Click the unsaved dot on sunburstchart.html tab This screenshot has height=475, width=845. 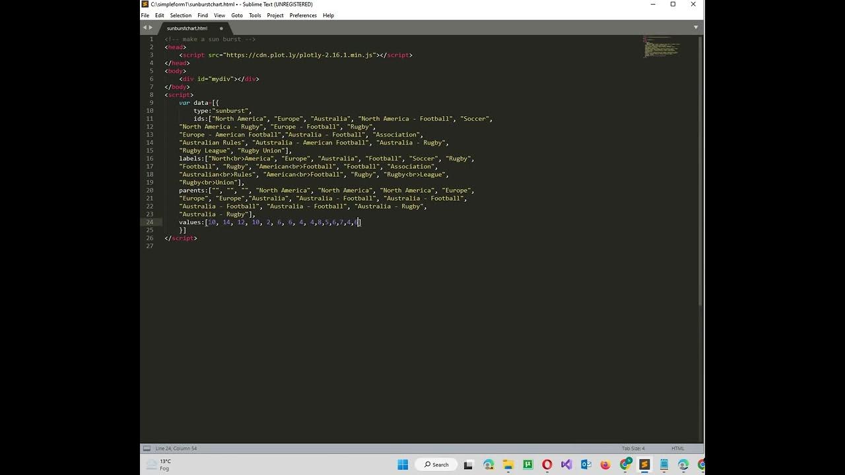coord(221,28)
